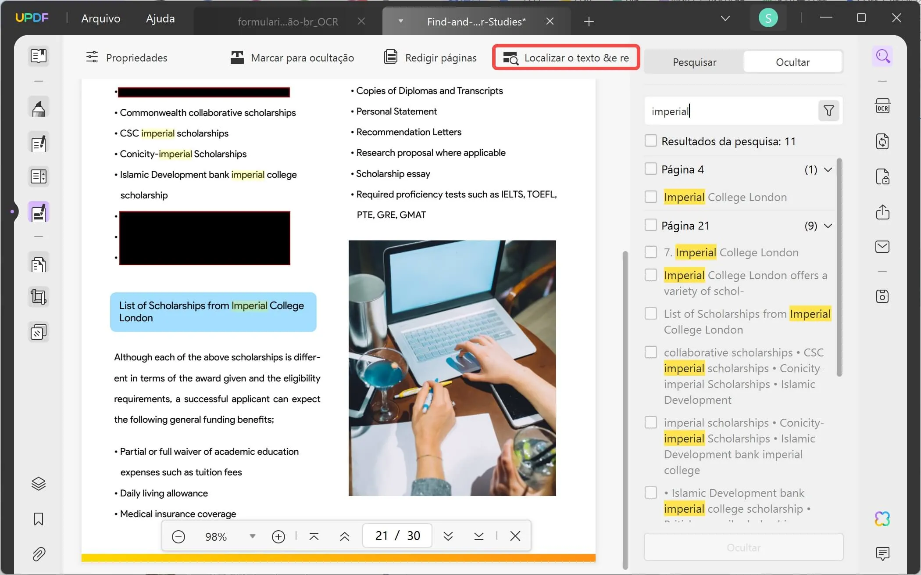This screenshot has width=921, height=575.
Task: Select the Imperial College London result checkbox
Action: click(x=651, y=196)
